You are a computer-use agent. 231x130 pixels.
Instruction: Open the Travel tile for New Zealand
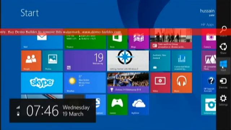click(160, 61)
